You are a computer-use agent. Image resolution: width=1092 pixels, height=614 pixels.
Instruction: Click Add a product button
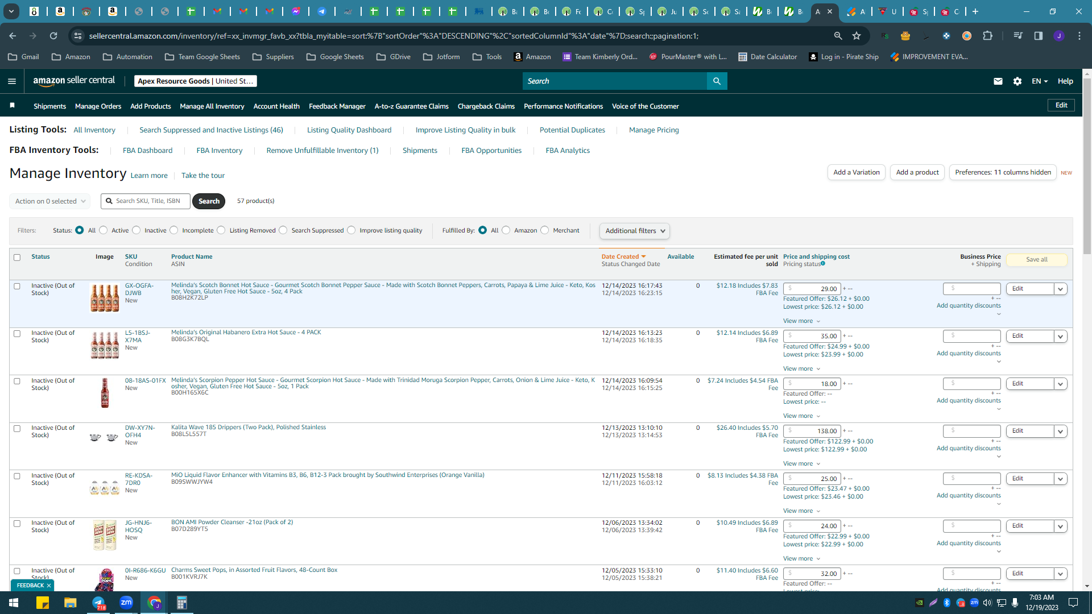pyautogui.click(x=917, y=172)
